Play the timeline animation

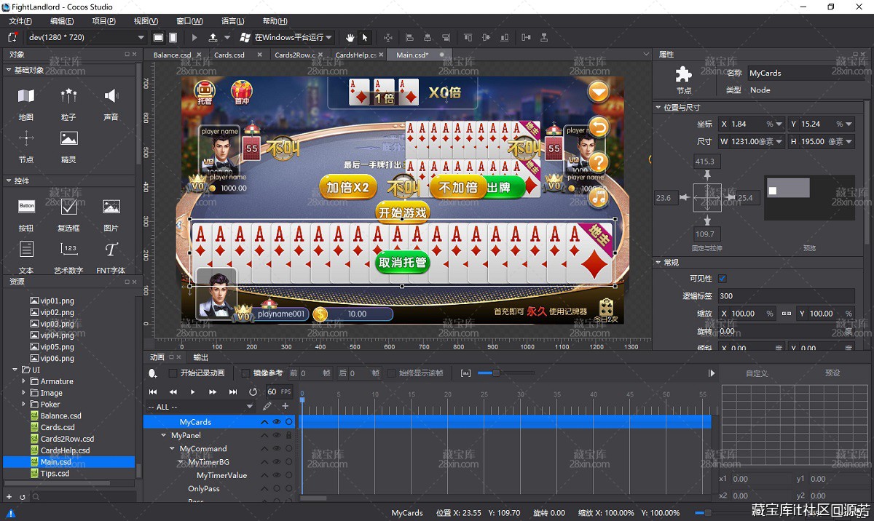tap(193, 392)
